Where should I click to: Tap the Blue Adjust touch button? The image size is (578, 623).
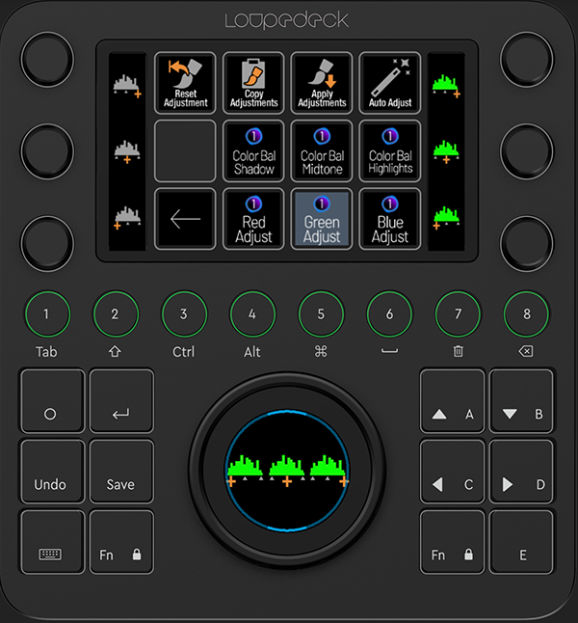[390, 219]
